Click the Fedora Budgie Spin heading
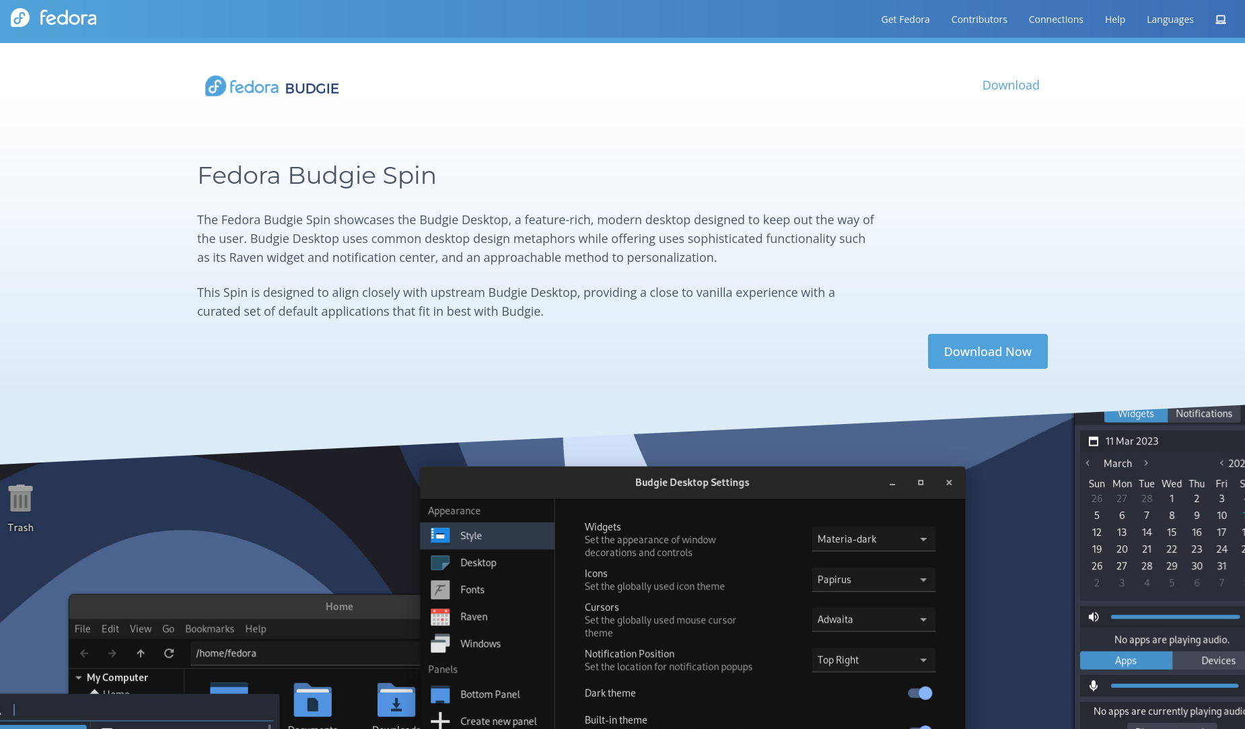 316,176
